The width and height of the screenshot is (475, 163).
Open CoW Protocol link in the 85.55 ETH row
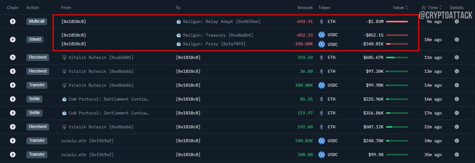pyautogui.click(x=109, y=99)
